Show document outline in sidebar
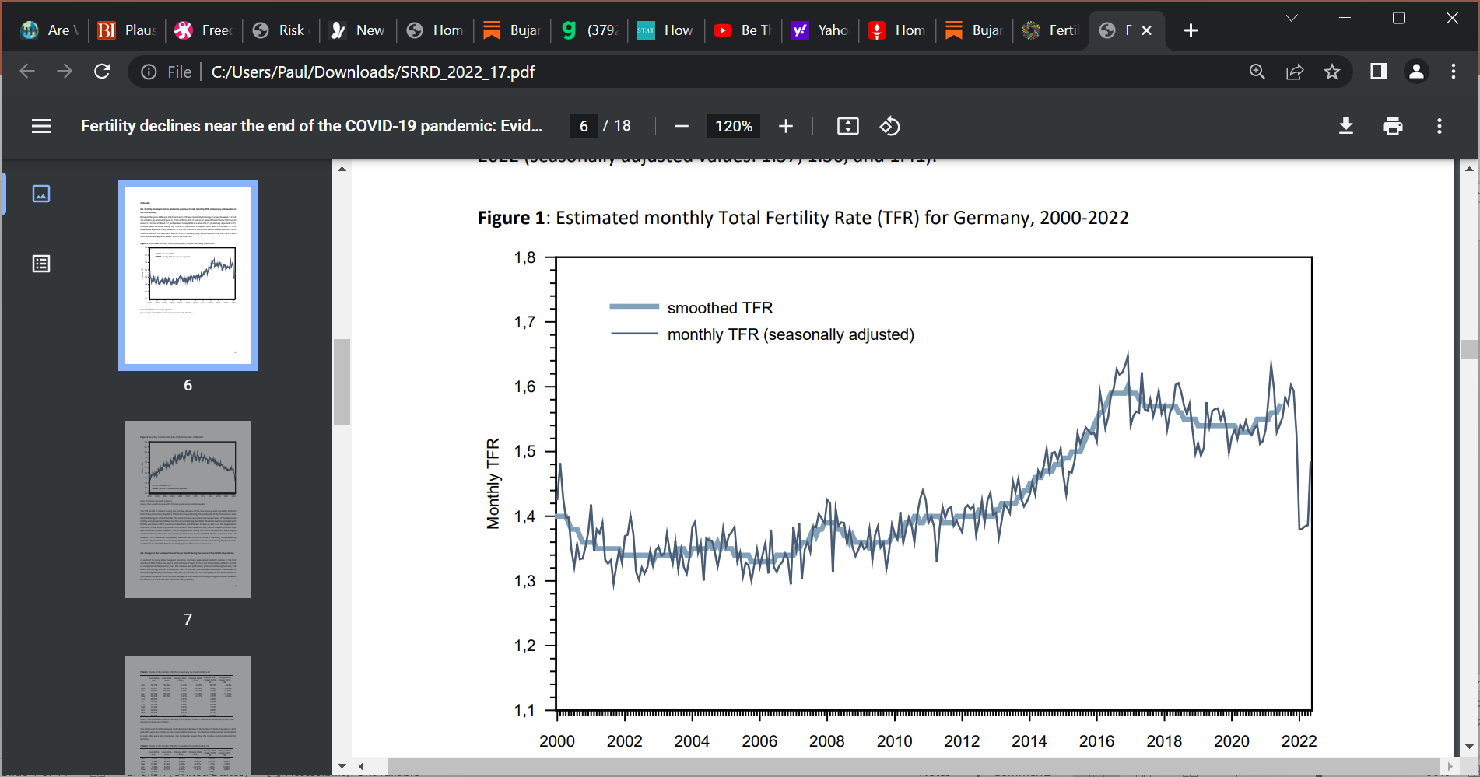 [x=41, y=264]
